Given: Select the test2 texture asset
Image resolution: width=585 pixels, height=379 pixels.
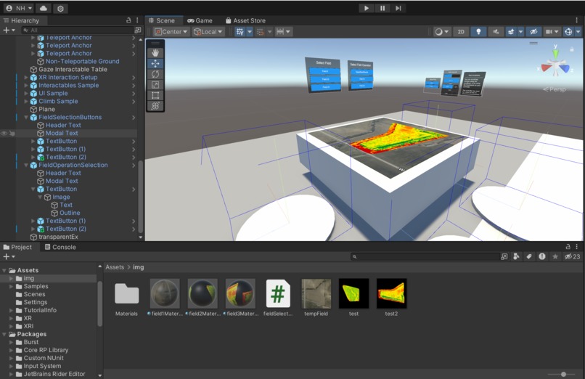Looking at the screenshot, I should [391, 298].
